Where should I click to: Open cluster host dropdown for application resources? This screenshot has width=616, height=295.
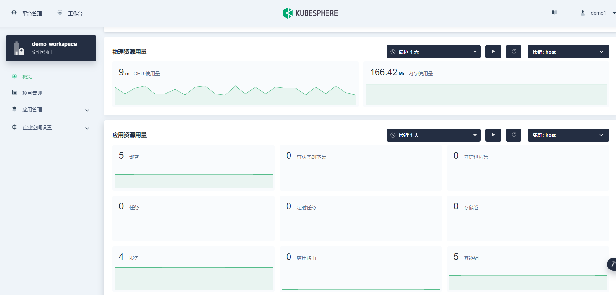click(568, 135)
